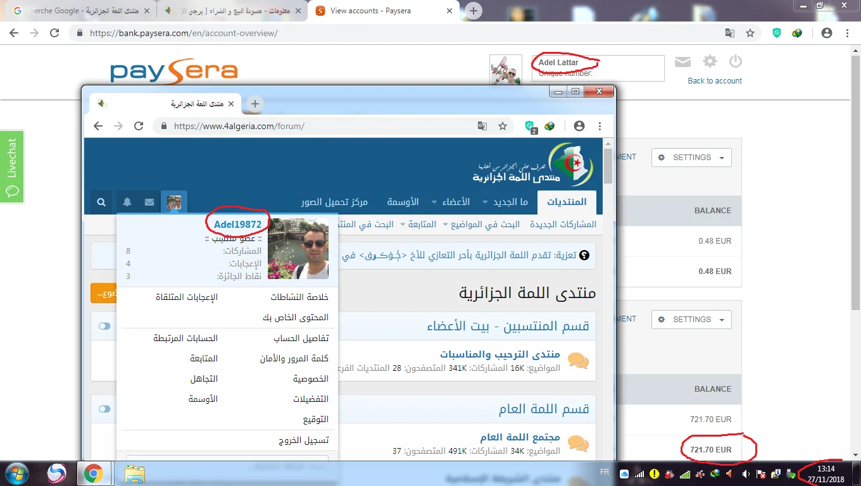Open Chrome from the Windows taskbar

click(94, 473)
